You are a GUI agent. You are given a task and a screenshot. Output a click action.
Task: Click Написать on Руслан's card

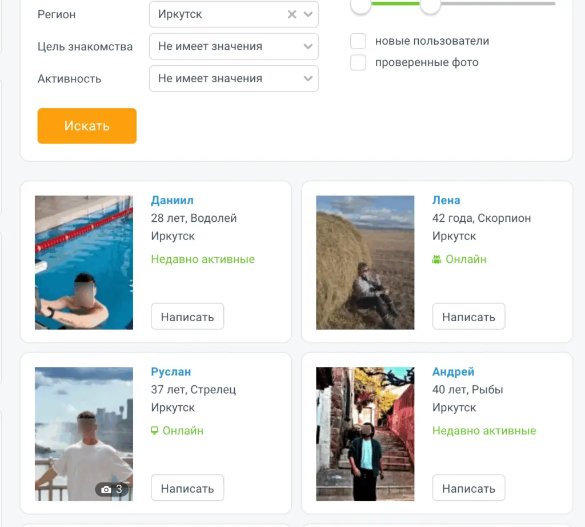(187, 488)
